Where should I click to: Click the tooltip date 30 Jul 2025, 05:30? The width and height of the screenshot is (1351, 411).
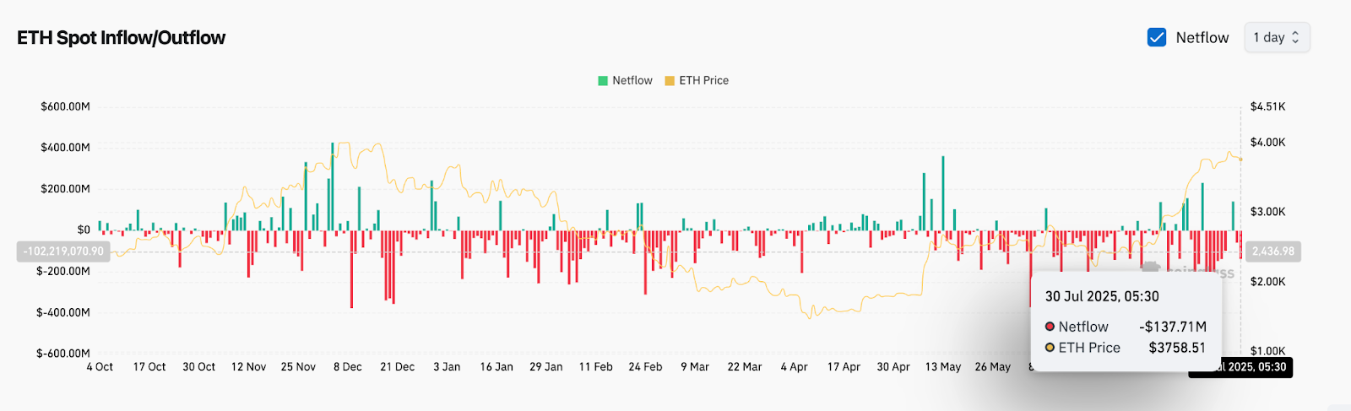pyautogui.click(x=1102, y=296)
